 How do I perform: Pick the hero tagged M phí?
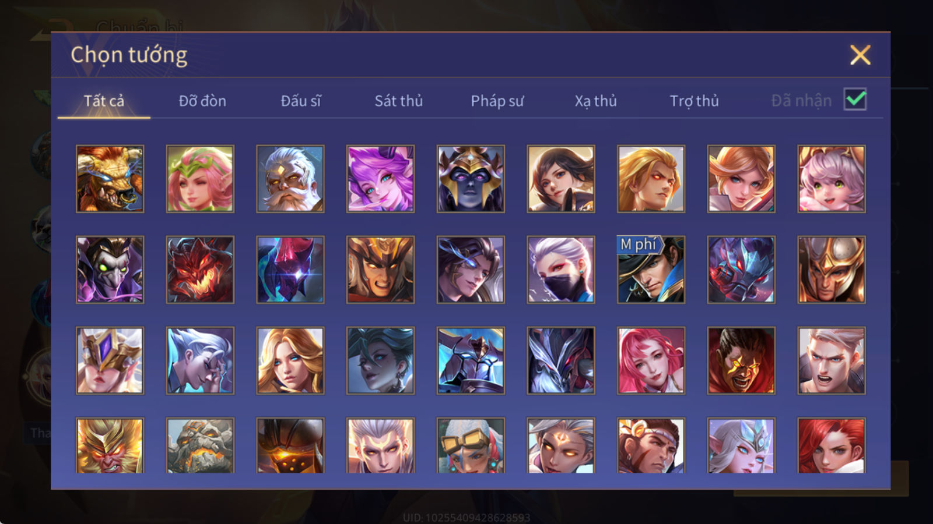(651, 270)
